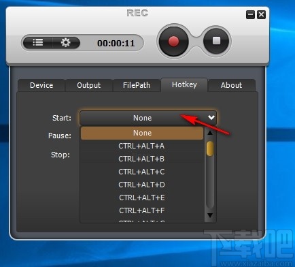Click the Pause: label
The height and width of the screenshot is (267, 295).
pyautogui.click(x=60, y=136)
